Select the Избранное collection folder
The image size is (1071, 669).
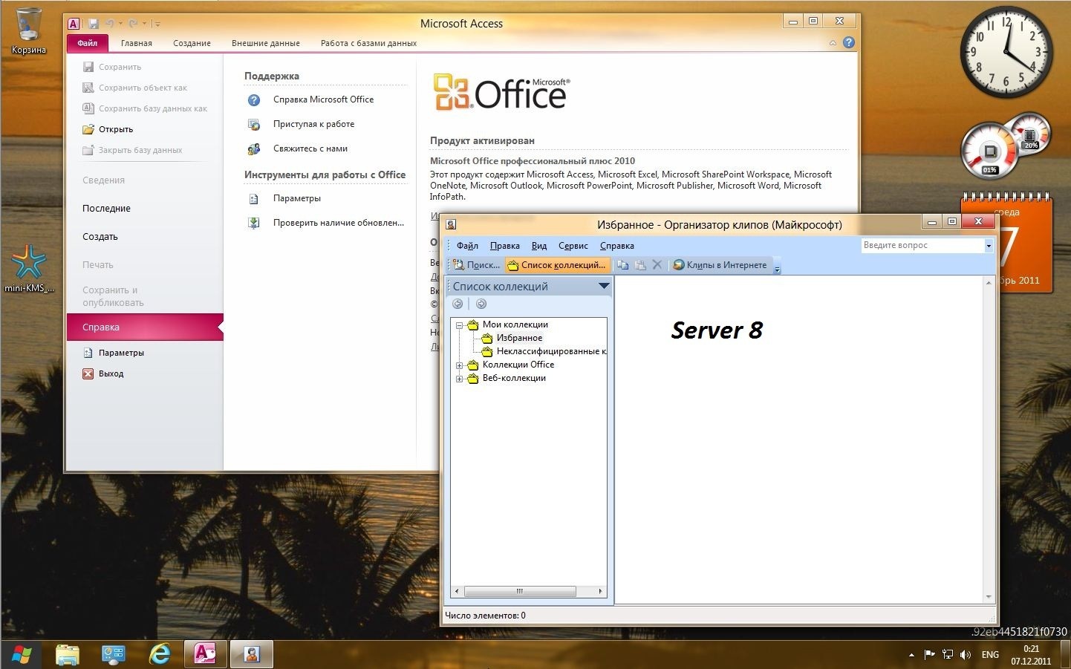coord(519,338)
